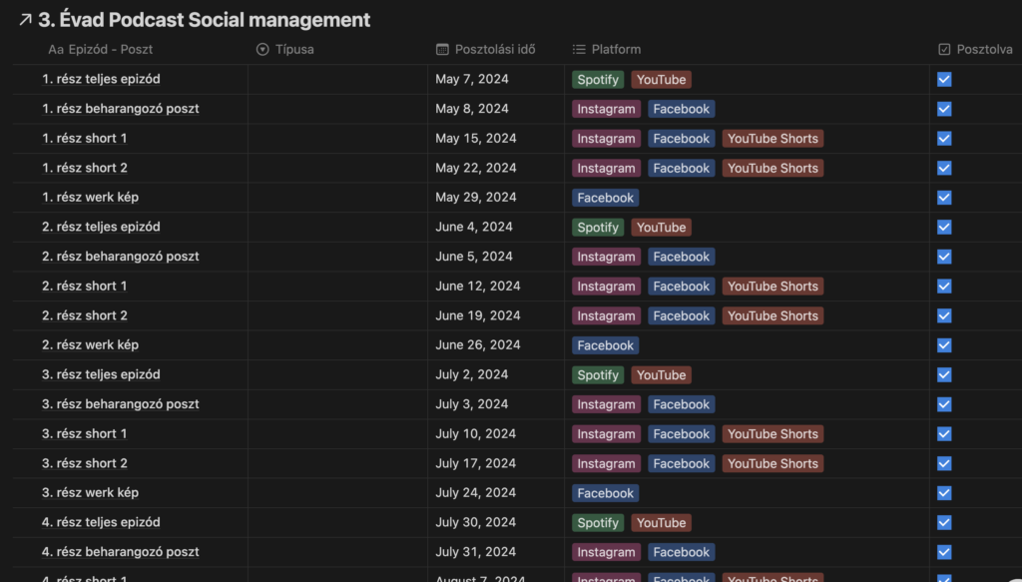Image resolution: width=1022 pixels, height=582 pixels.
Task: Uncheck Posztolva for 1. rész teljes epizód
Action: pos(944,80)
